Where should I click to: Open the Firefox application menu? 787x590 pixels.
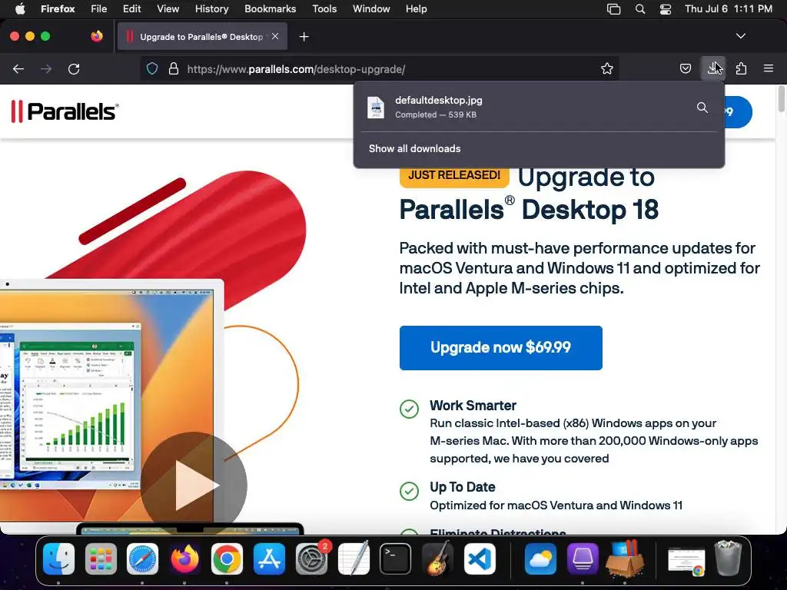[x=58, y=8]
